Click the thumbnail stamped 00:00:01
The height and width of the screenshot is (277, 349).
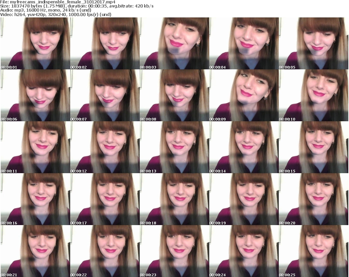[35, 43]
